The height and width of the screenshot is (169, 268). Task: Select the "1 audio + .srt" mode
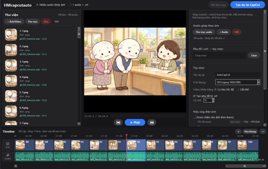click(70, 5)
